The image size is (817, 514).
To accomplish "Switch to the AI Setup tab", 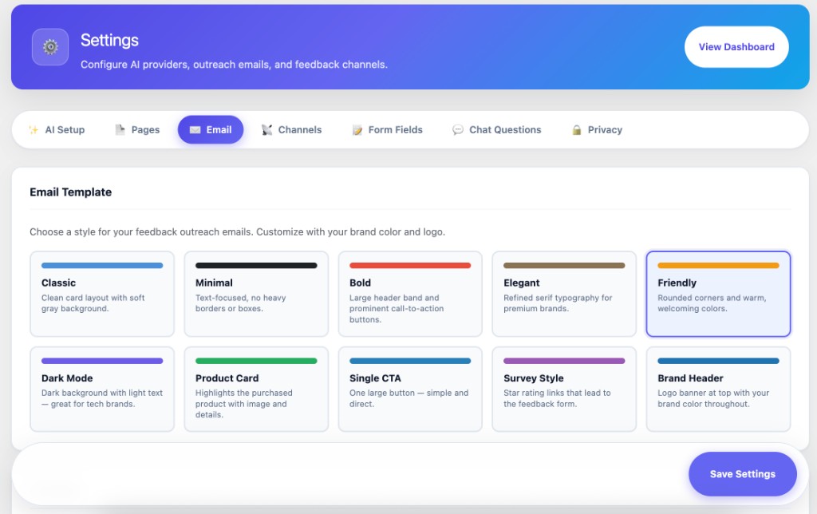I will pos(57,130).
